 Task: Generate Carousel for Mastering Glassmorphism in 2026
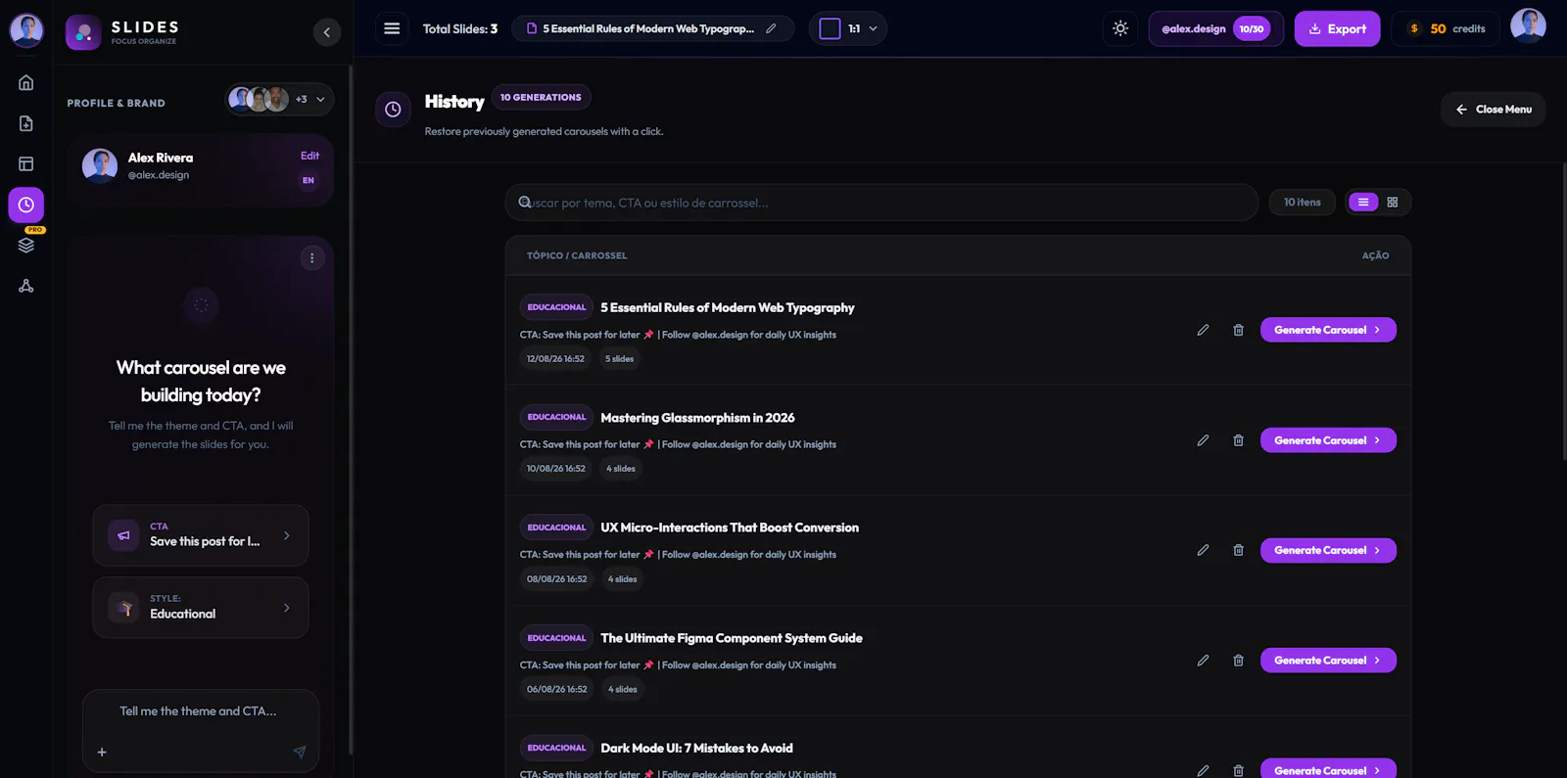point(1328,440)
